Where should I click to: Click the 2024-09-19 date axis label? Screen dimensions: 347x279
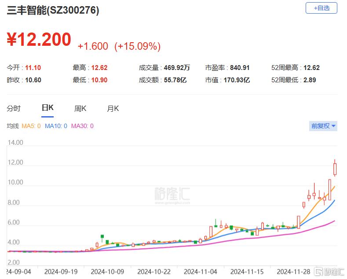click(61, 272)
